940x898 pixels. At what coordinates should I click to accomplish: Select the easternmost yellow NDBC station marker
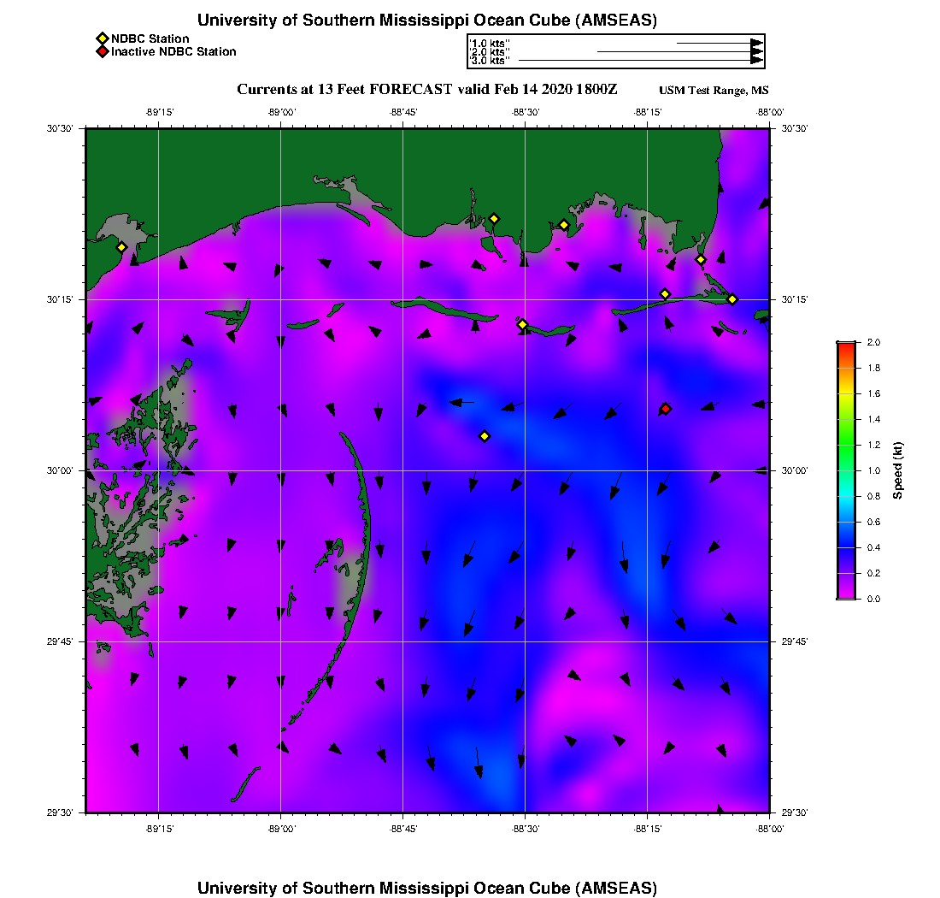pyautogui.click(x=732, y=298)
